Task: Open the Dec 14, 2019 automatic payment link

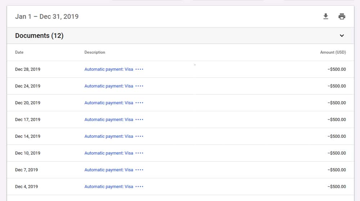Action: tap(114, 136)
